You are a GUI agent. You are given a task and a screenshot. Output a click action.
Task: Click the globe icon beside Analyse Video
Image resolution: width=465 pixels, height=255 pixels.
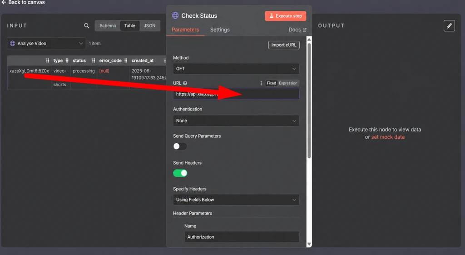pyautogui.click(x=12, y=43)
